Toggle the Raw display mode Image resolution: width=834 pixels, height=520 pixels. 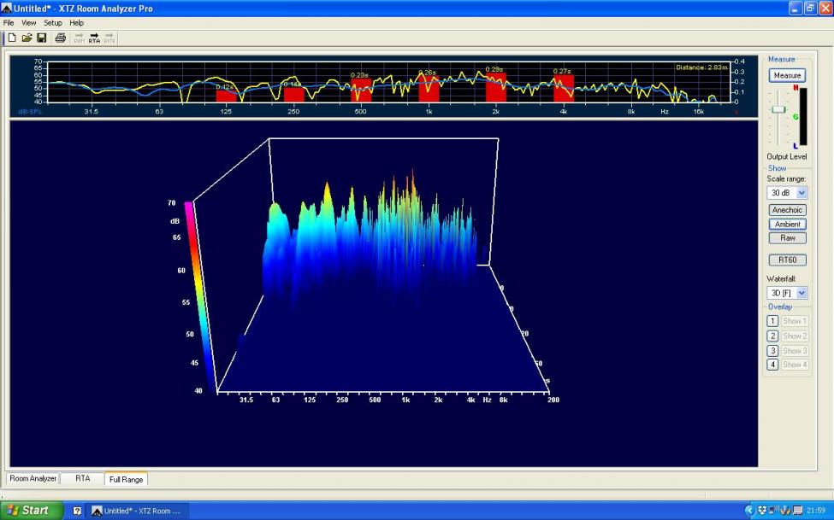(787, 238)
